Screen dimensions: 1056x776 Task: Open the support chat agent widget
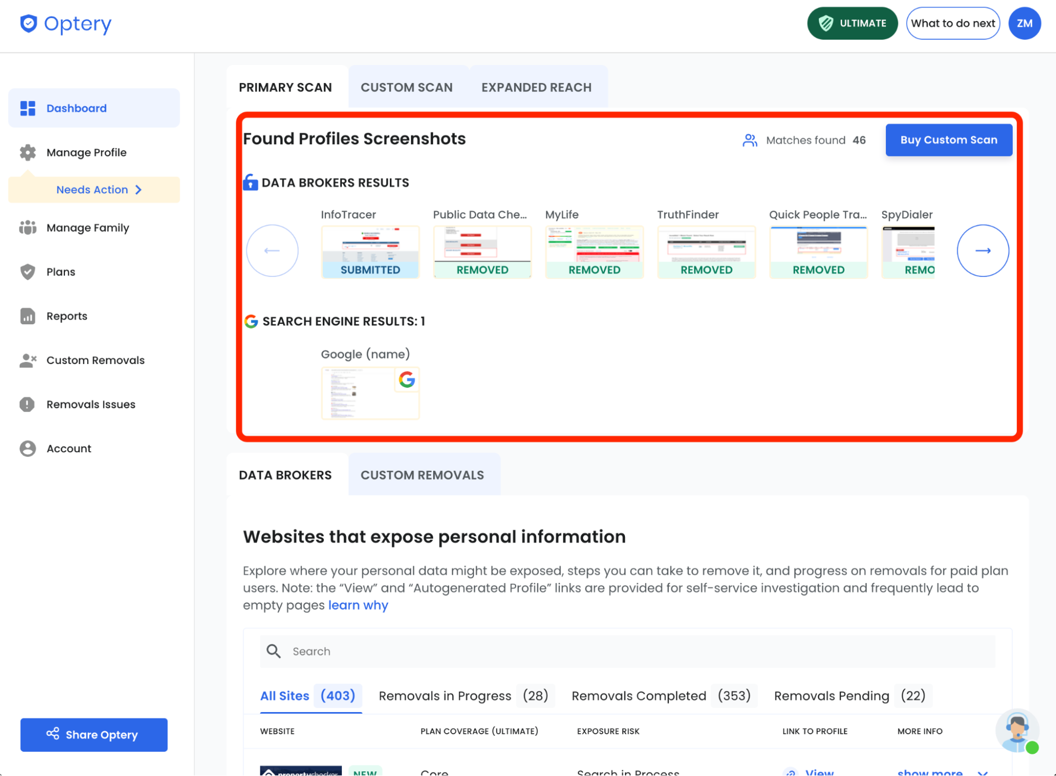[1017, 731]
